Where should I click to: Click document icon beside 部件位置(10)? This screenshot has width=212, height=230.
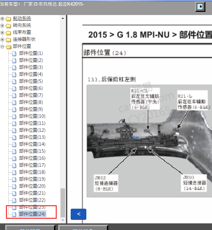(14, 117)
